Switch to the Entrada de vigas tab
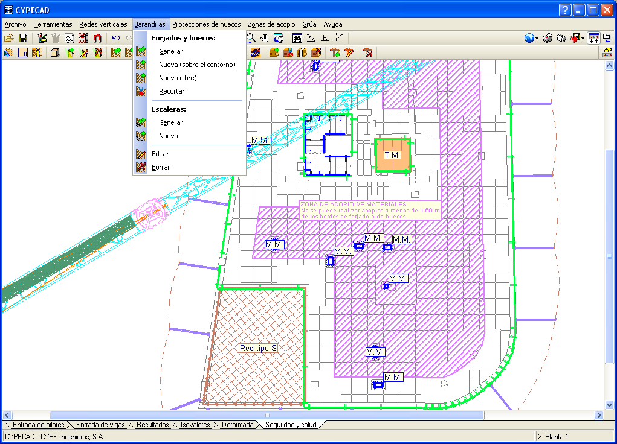 coord(100,425)
